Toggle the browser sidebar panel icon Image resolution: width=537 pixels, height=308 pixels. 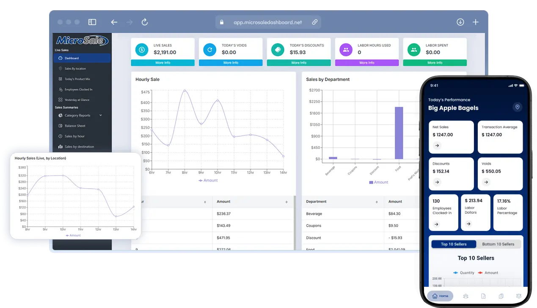click(92, 22)
